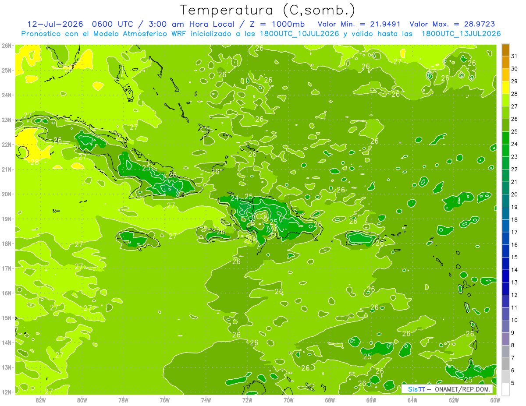Click 'Valor Max. = 28.9723'
Screen dimensions: 526x406
452,24
